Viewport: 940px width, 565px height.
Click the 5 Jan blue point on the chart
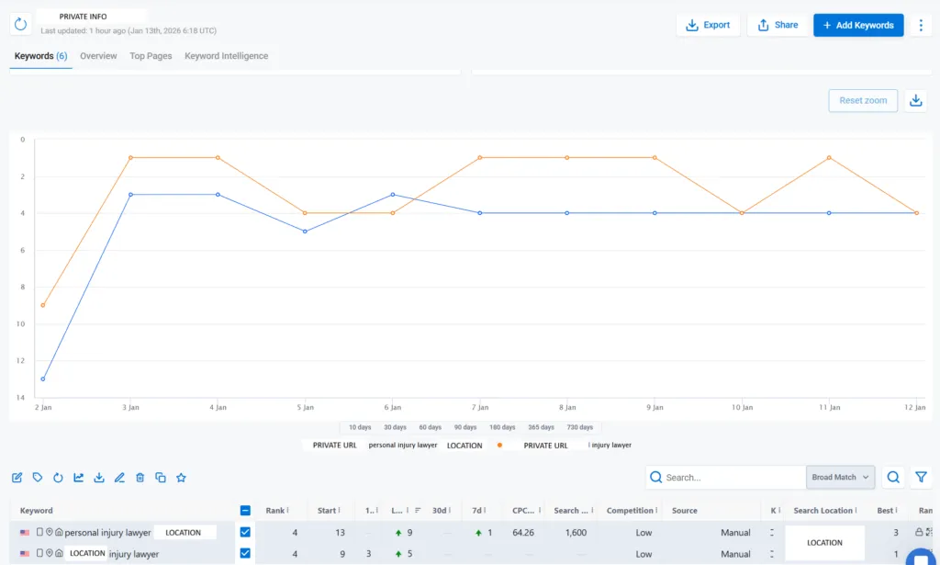(305, 232)
